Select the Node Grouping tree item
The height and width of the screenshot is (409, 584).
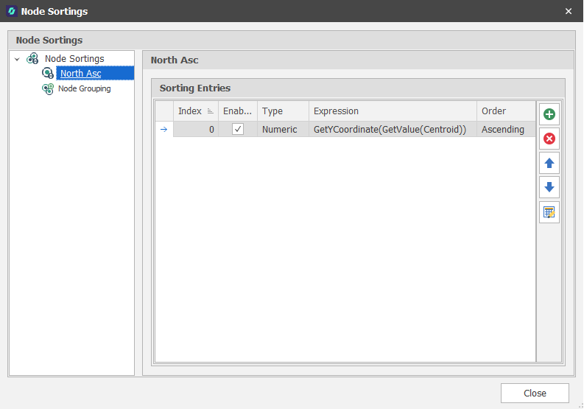(x=85, y=88)
